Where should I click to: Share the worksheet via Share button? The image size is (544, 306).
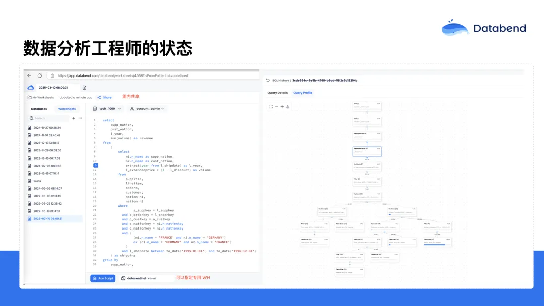coord(104,97)
